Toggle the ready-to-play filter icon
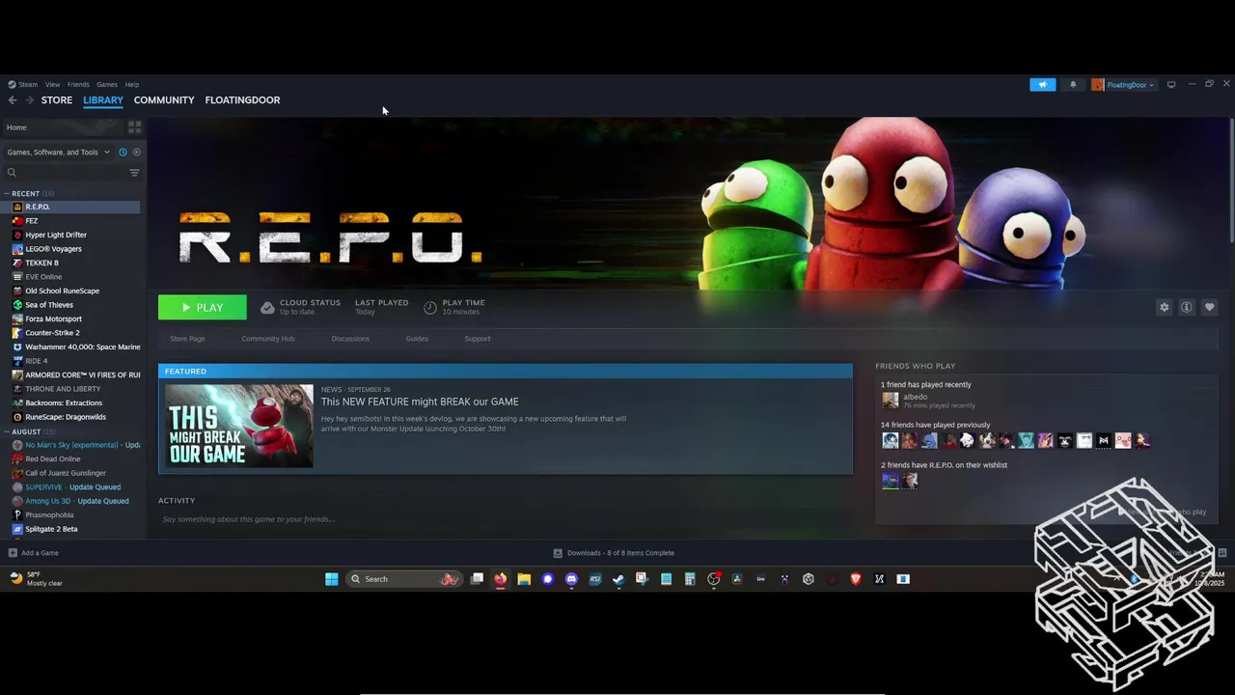 [x=136, y=153]
